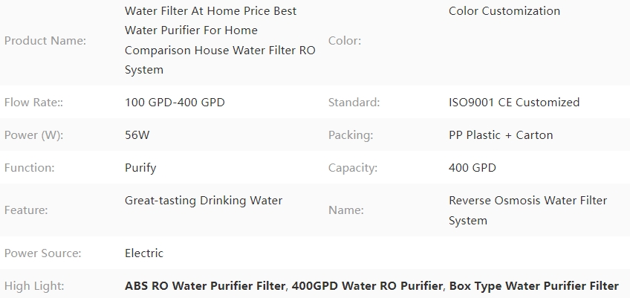630x298 pixels.
Task: Open Box Type Water Purifier Filter link
Action: tap(534, 286)
